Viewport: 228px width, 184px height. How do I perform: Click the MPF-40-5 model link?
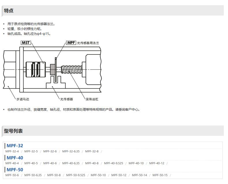pyautogui.click(x=31, y=163)
